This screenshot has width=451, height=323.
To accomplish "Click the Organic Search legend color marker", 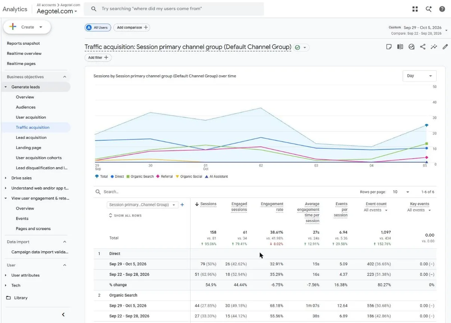I will pyautogui.click(x=128, y=177).
